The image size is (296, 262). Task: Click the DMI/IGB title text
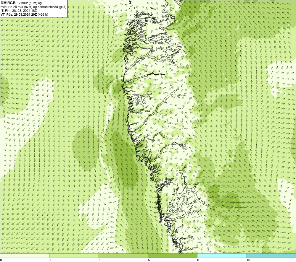pyautogui.click(x=8, y=3)
